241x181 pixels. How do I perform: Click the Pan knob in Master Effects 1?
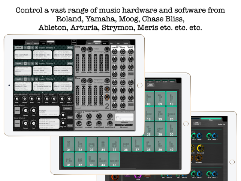[x=33, y=111]
